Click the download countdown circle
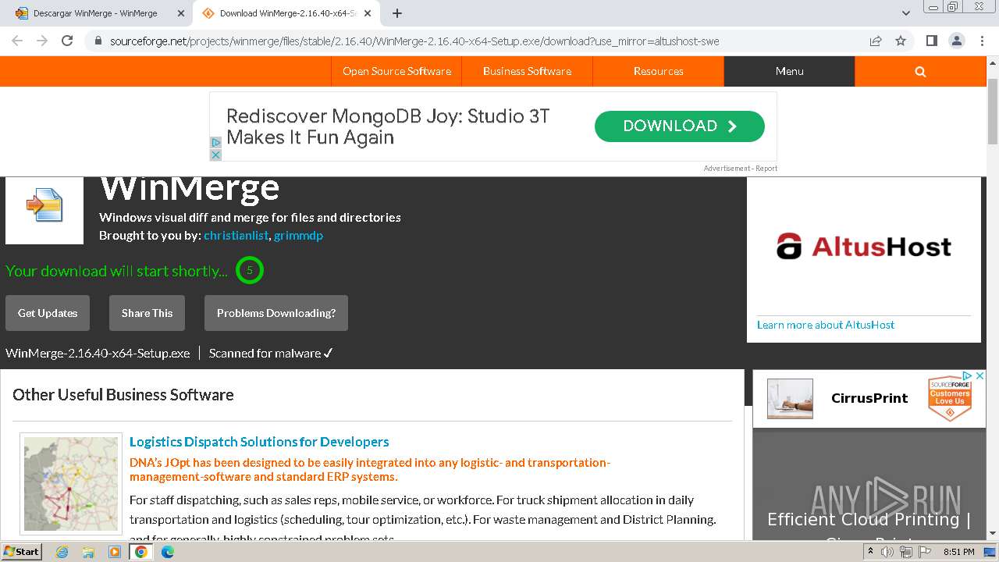Image resolution: width=999 pixels, height=562 pixels. click(250, 270)
